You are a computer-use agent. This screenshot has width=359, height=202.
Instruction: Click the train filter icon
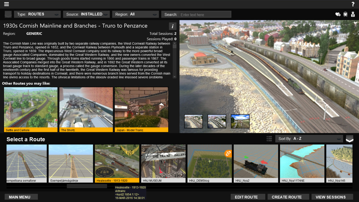(346, 14)
